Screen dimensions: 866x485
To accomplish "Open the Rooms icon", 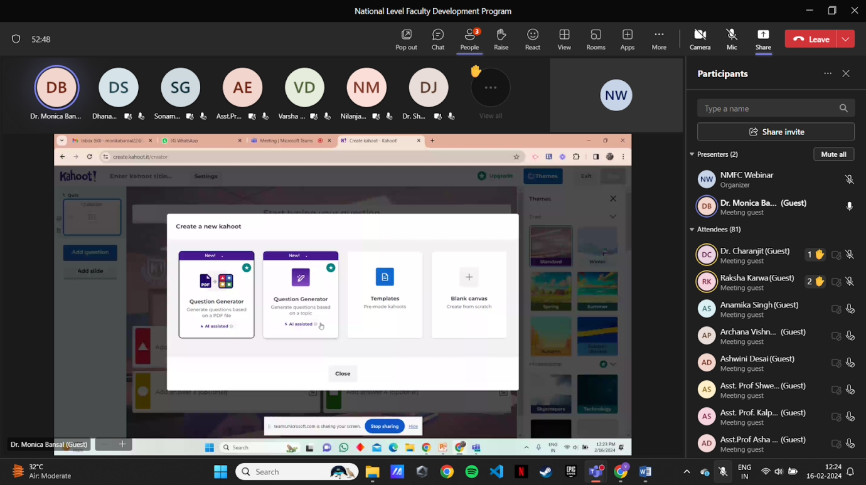I will [596, 35].
